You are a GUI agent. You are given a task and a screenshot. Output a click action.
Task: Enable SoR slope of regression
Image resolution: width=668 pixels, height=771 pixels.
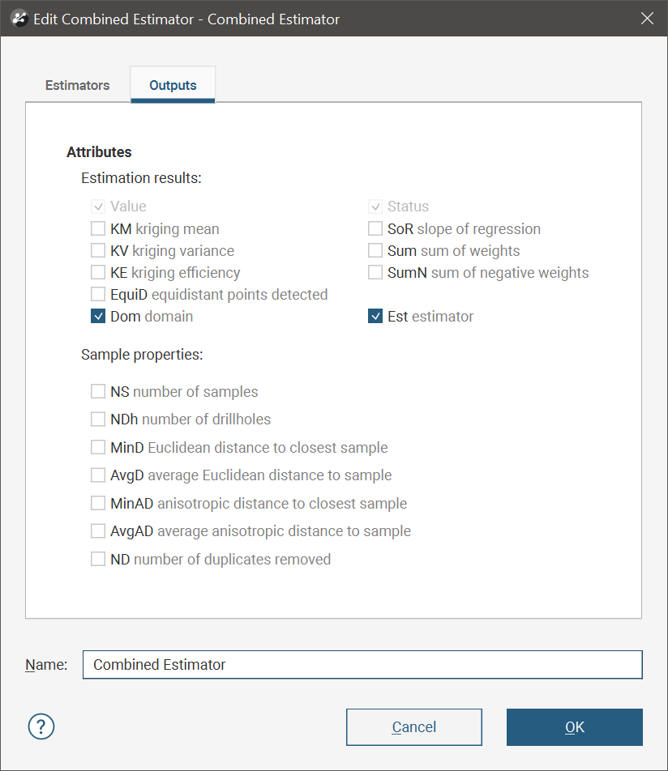(375, 229)
